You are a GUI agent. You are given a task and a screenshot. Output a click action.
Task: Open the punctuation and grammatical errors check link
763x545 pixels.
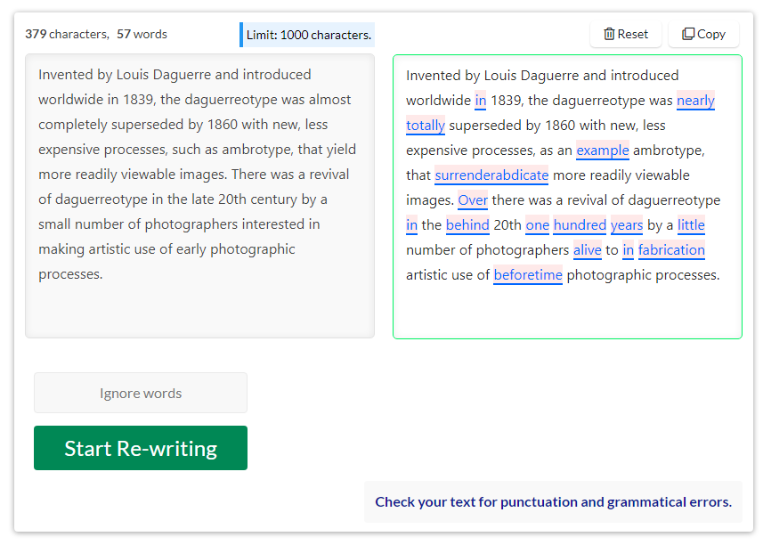coord(553,501)
